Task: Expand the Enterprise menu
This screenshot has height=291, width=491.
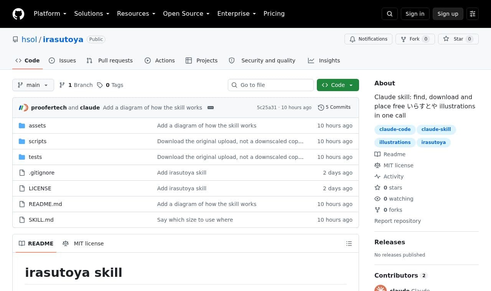Action: click(x=236, y=14)
